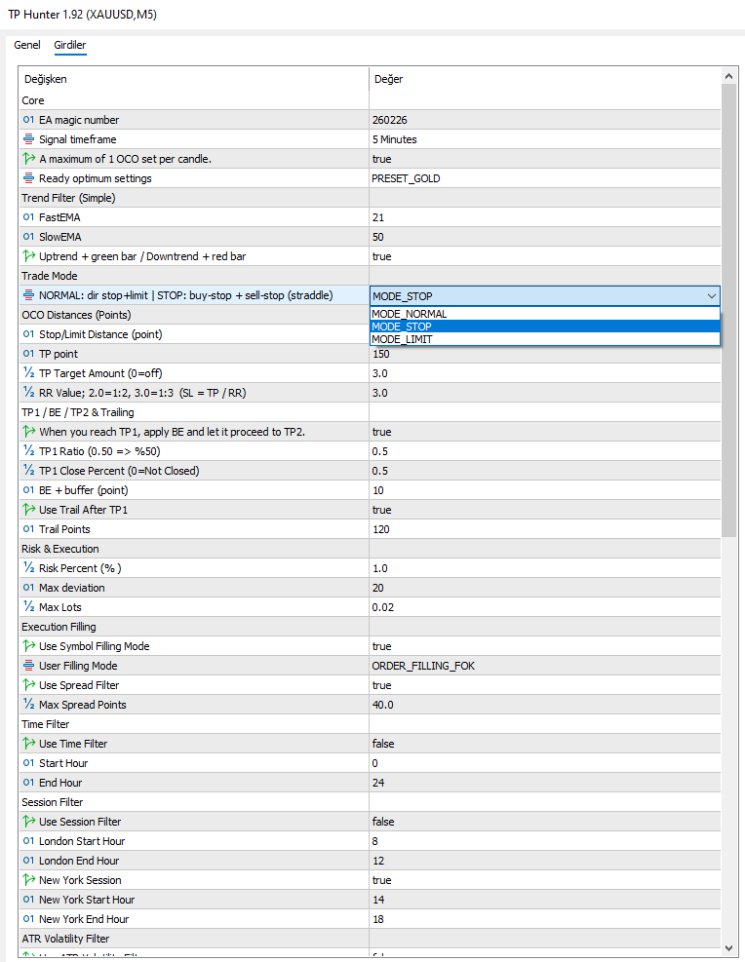Click the bool icon beside A maximum of 1 OCO set

(29, 158)
